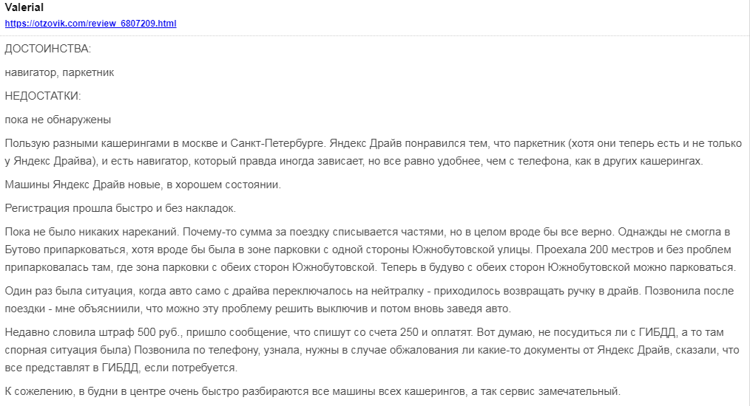
Task: Click the text "навигатор, паркетник"
Action: (59, 73)
